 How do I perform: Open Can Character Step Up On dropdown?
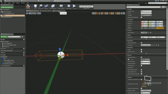145,93
